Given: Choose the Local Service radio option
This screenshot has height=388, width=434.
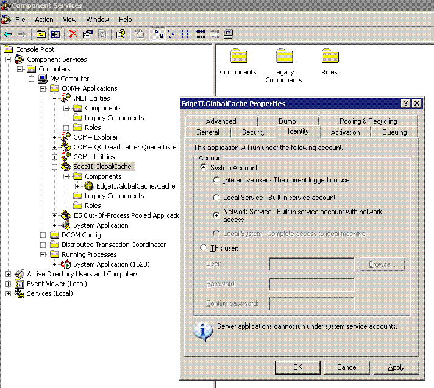Looking at the screenshot, I should (x=216, y=198).
